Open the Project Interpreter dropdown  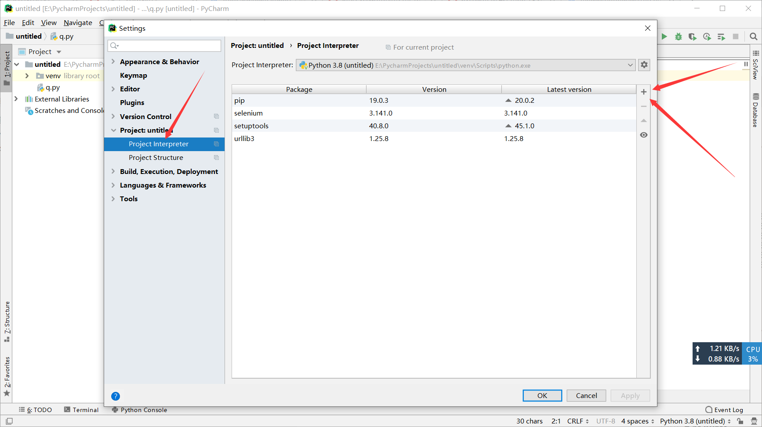click(466, 65)
